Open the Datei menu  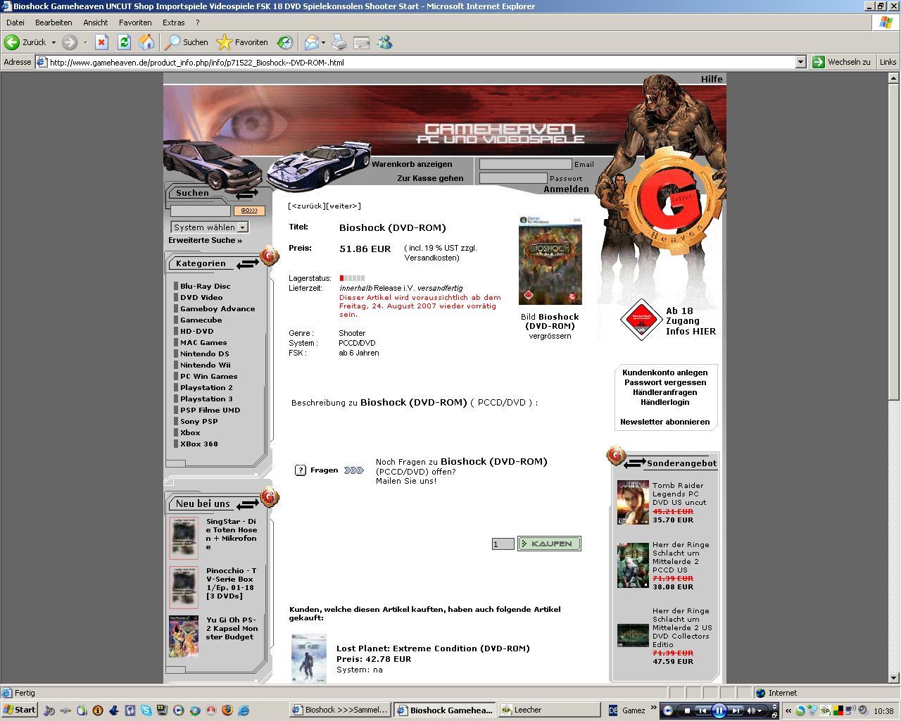tap(15, 23)
